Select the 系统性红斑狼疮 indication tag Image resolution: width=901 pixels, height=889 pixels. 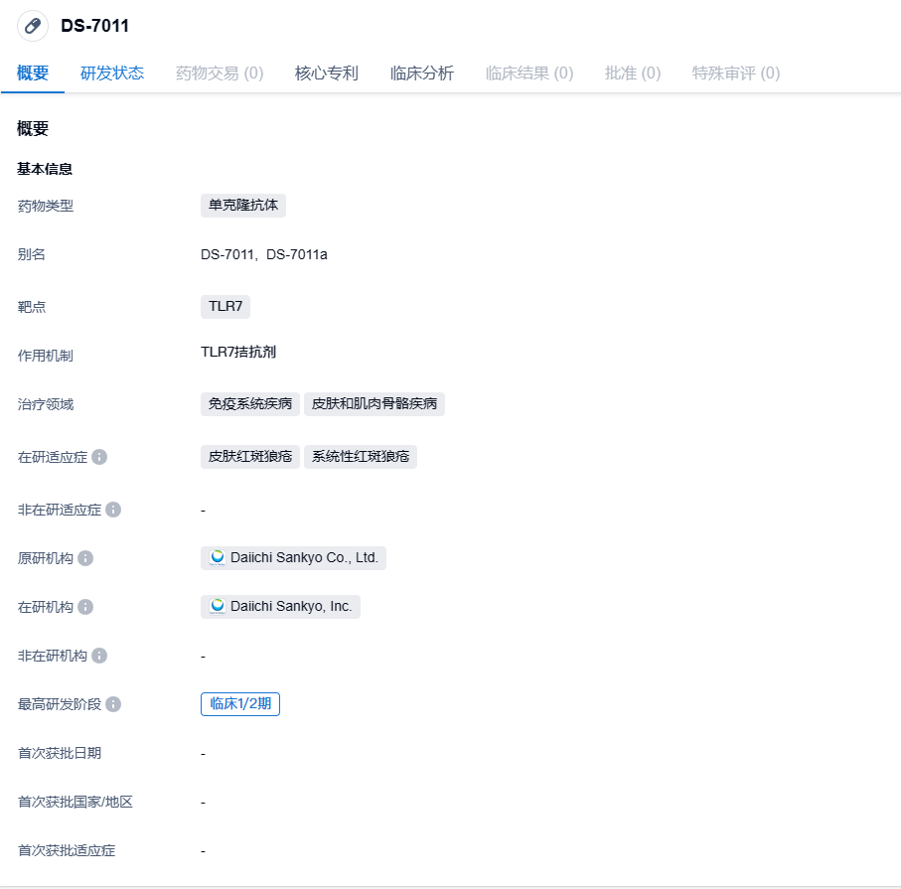click(x=361, y=457)
